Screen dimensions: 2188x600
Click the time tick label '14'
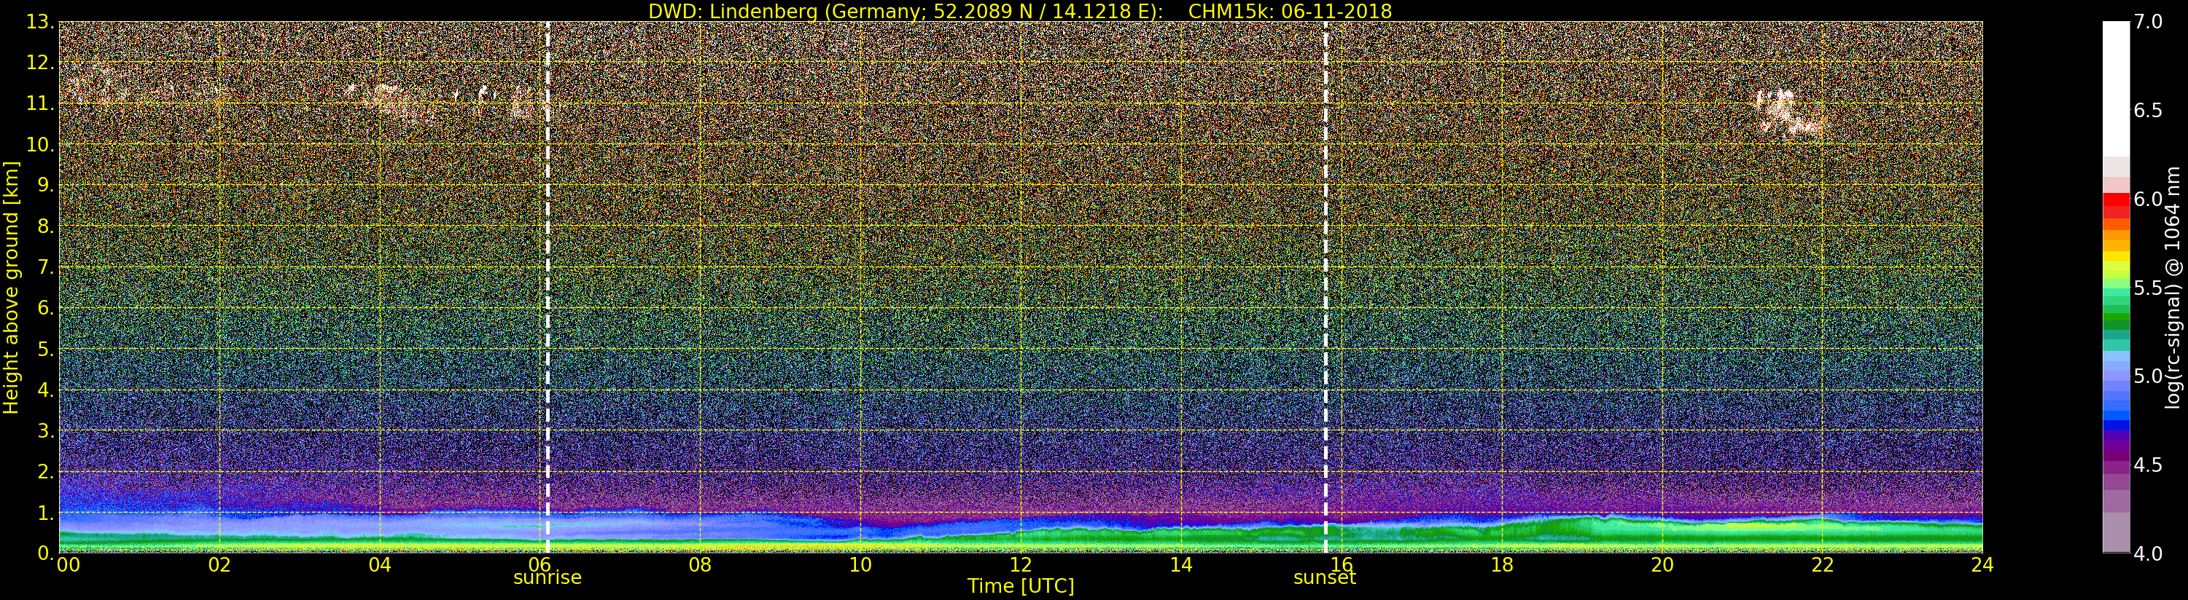click(1180, 564)
